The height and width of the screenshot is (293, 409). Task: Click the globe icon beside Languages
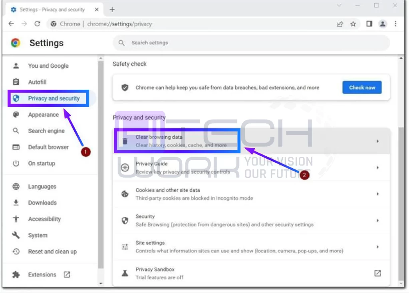16,187
